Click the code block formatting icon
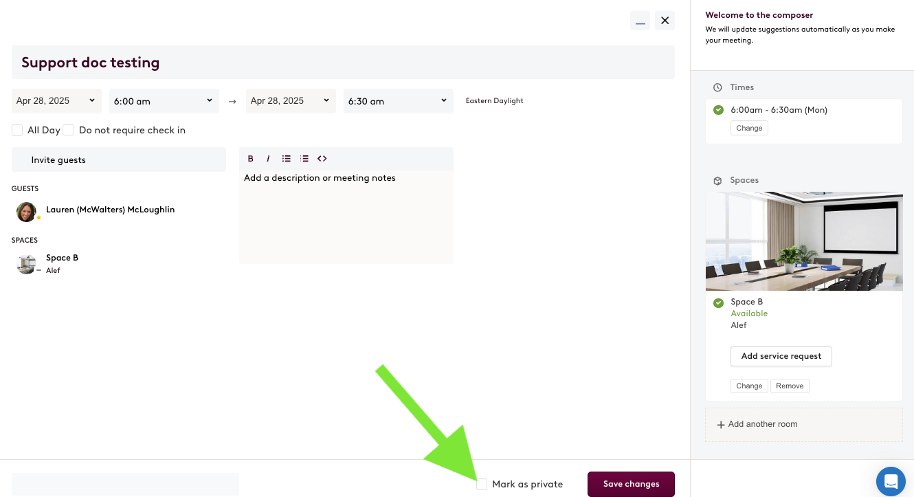 (x=322, y=159)
